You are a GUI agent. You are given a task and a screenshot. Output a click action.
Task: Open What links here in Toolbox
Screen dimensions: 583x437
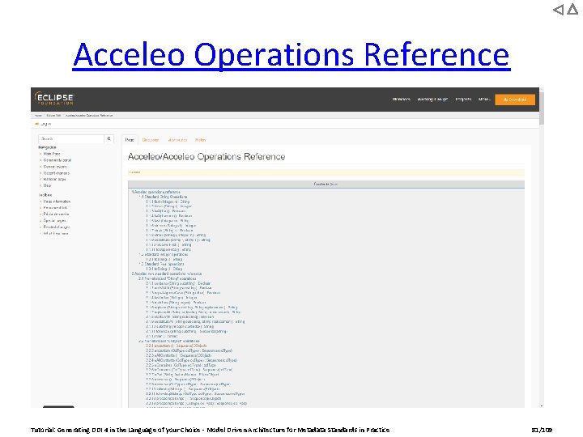pyautogui.click(x=56, y=234)
